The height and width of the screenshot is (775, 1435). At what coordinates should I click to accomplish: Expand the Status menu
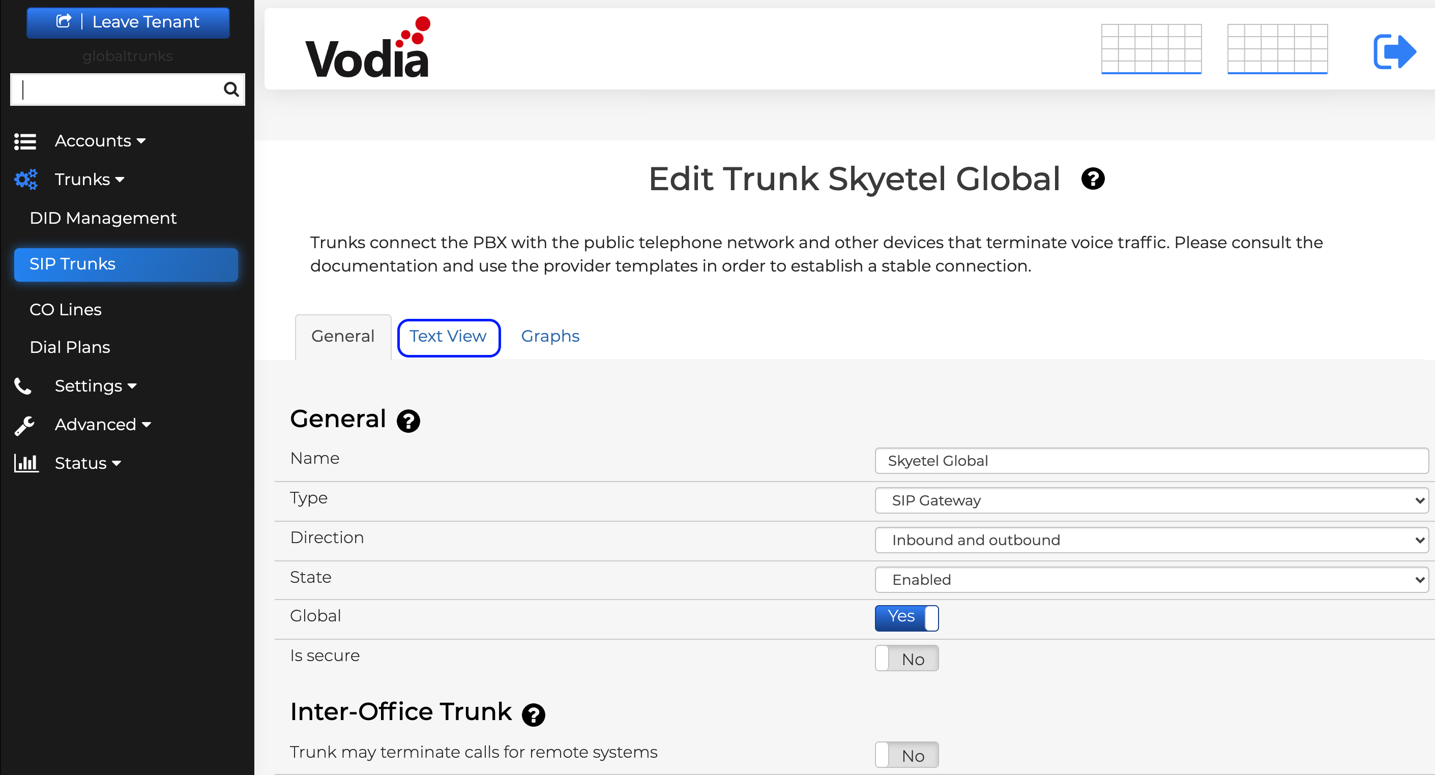[x=87, y=463]
